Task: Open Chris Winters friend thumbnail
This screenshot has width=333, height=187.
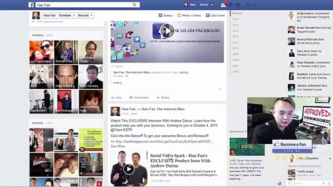Action: (66, 77)
